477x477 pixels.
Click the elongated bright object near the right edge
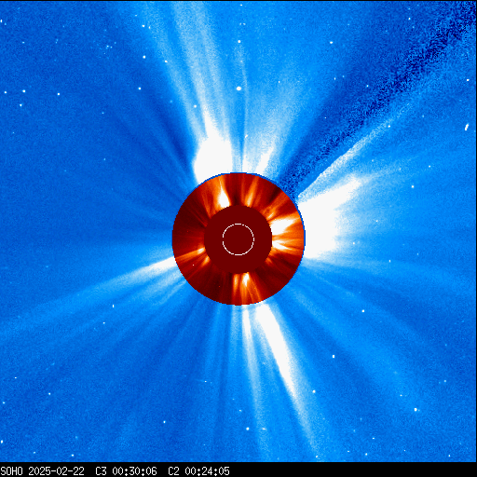[x=467, y=127]
